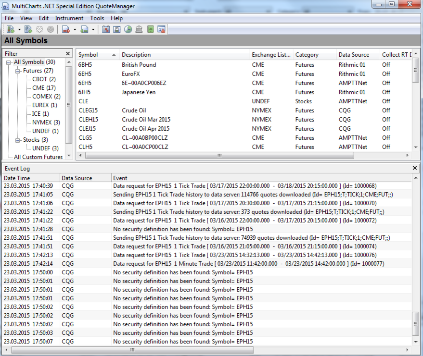The width and height of the screenshot is (423, 356).
Task: Collapse the Stocks tree node
Action: 18,141
